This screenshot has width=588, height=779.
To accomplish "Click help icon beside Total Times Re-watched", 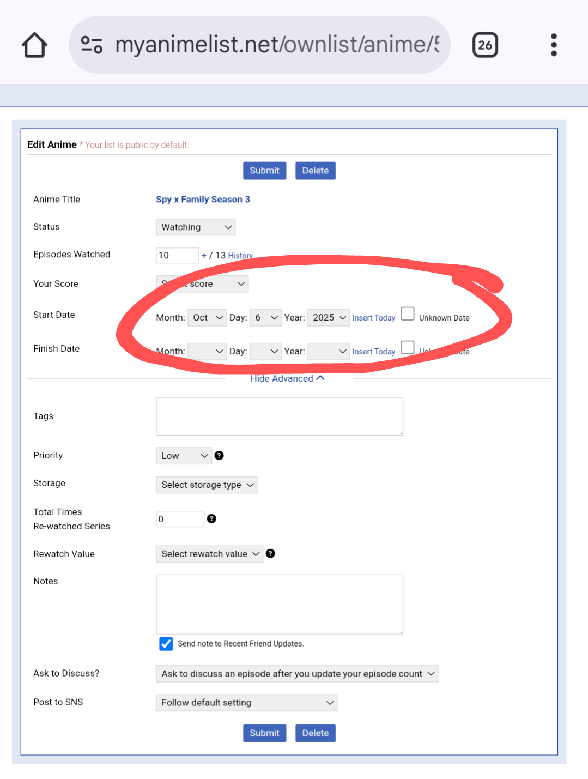I will pos(211,519).
